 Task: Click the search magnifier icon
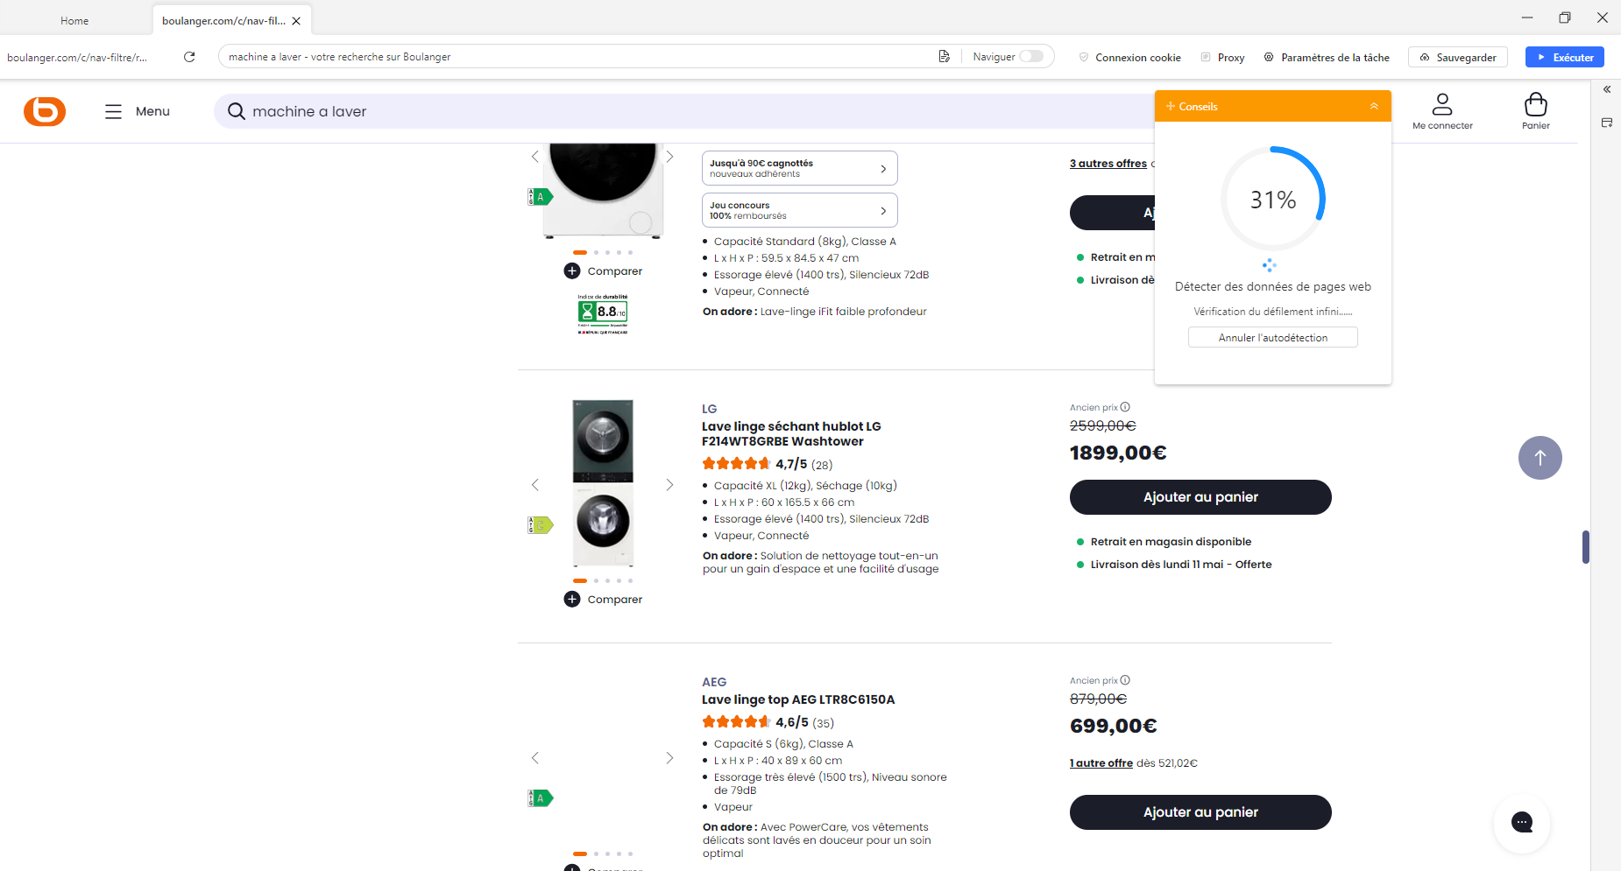[236, 111]
